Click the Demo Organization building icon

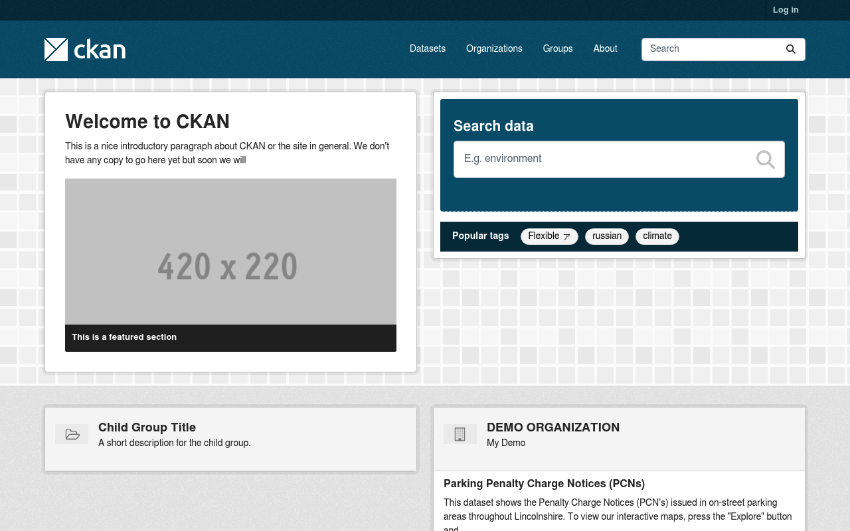(460, 434)
